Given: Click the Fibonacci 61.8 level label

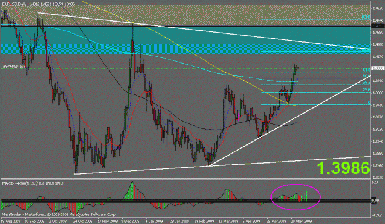Looking at the screenshot, I should 367,70.
